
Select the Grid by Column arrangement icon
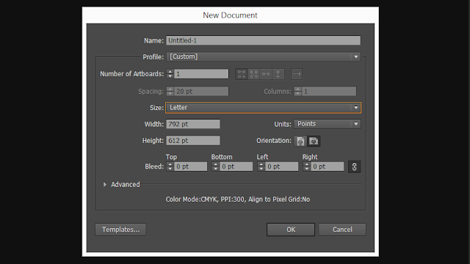click(x=253, y=74)
